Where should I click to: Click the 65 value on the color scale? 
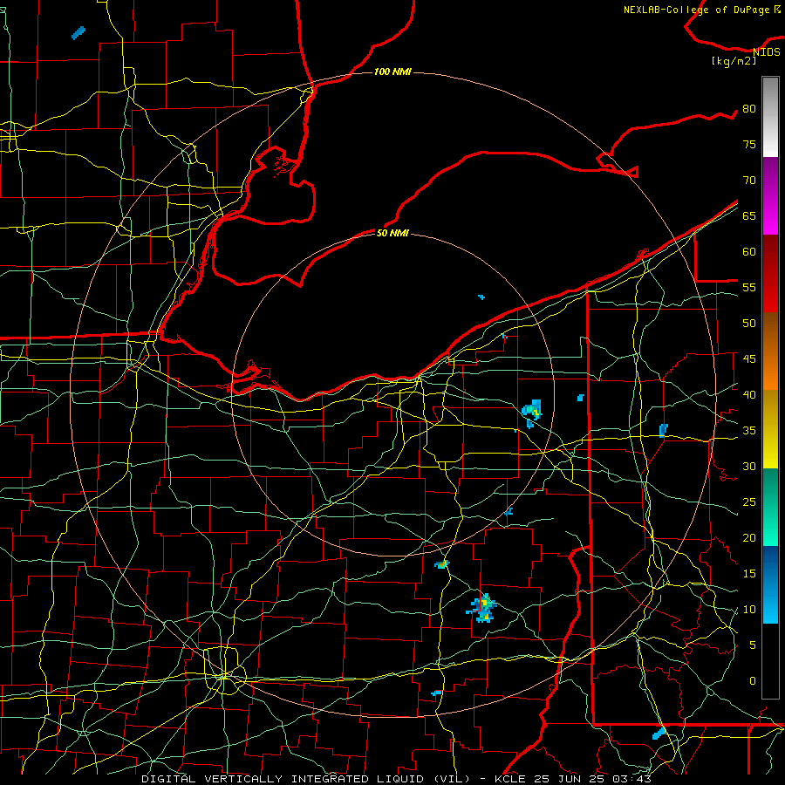pyautogui.click(x=749, y=215)
